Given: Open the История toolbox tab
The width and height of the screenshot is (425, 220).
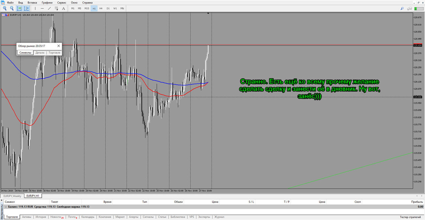Looking at the screenshot, I should [41, 217].
